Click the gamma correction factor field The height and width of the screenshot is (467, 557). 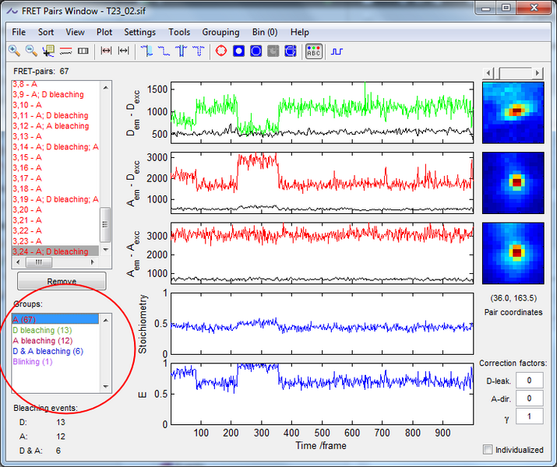tap(530, 417)
